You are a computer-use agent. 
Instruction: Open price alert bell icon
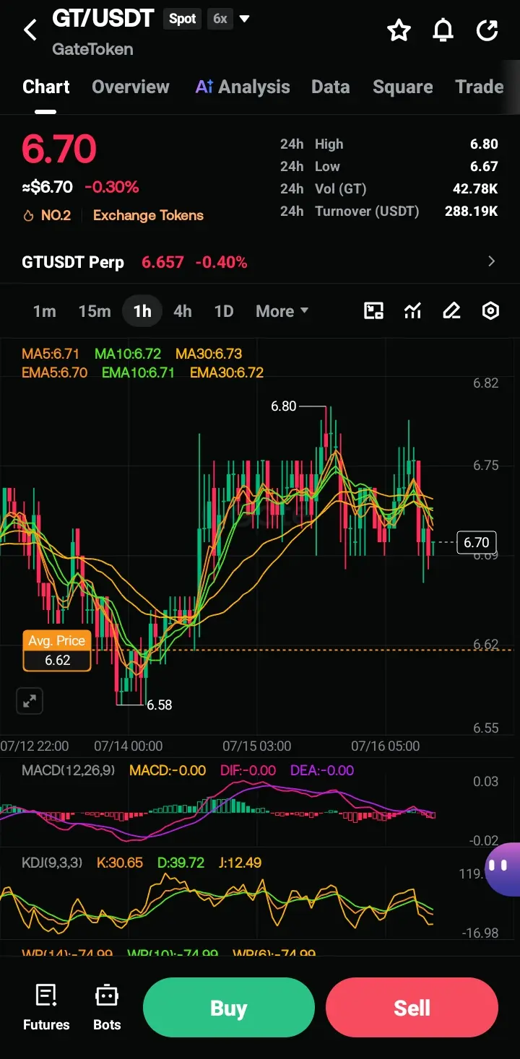point(443,30)
